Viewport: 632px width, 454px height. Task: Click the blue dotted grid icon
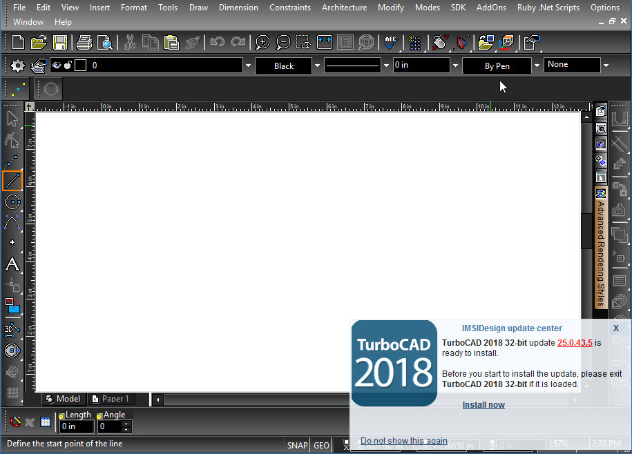tap(414, 43)
